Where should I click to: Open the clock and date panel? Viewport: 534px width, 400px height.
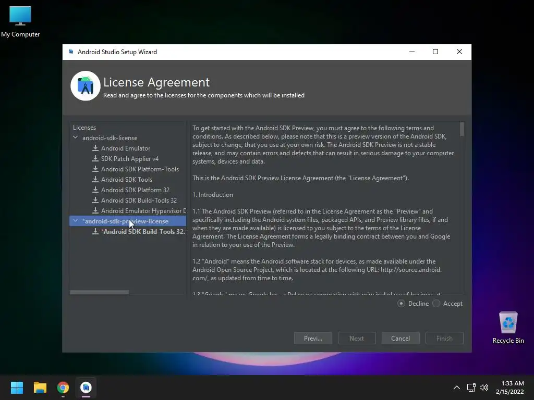click(x=510, y=387)
